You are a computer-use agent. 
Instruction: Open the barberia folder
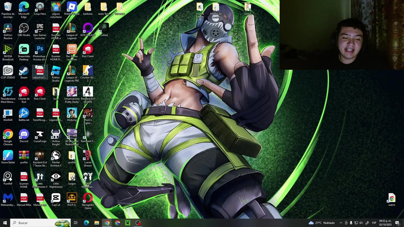tap(88, 9)
